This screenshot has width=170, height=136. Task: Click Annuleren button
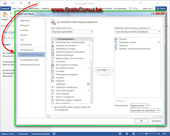pyautogui.click(x=156, y=121)
